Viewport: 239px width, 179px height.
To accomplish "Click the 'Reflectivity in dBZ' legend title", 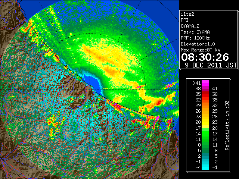I will (x=227, y=125).
